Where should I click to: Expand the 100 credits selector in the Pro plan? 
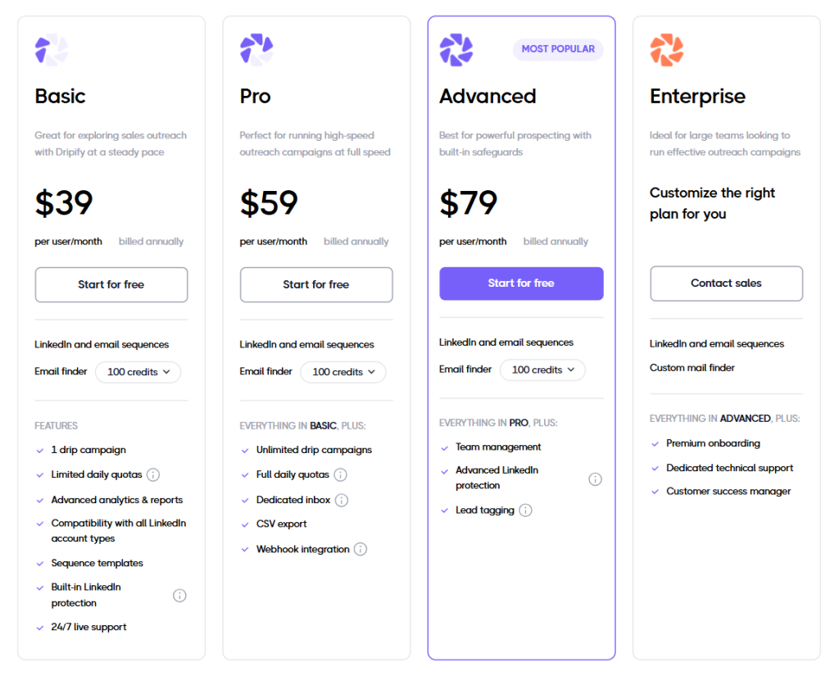click(342, 372)
